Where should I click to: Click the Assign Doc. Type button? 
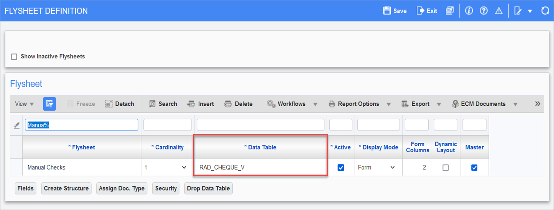[122, 188]
